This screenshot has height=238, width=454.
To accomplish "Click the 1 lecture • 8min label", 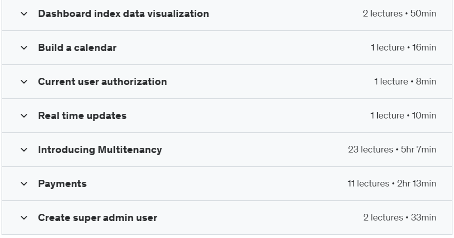I will point(405,81).
